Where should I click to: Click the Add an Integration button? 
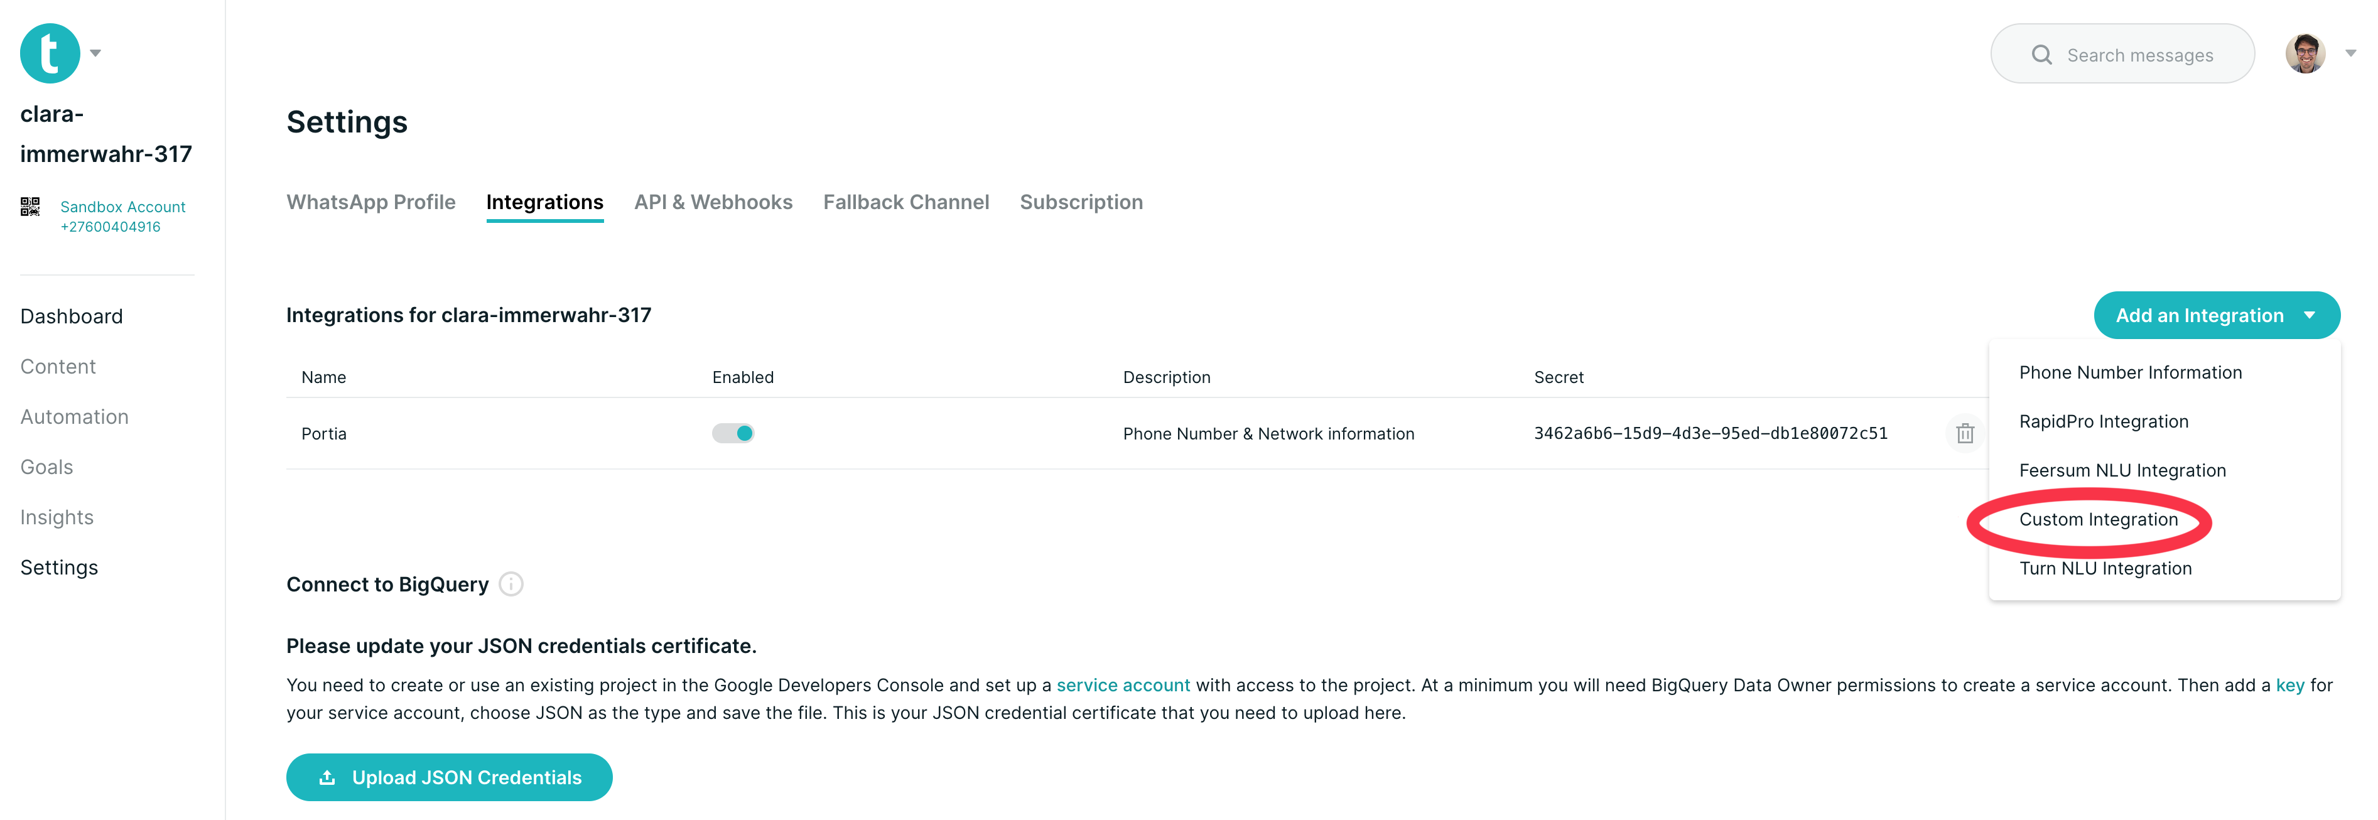(2217, 316)
